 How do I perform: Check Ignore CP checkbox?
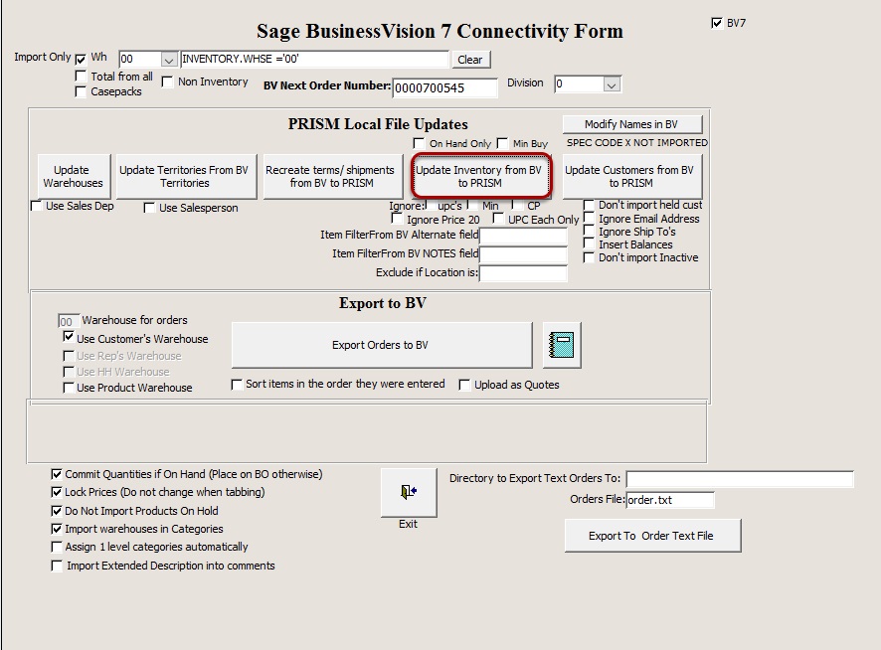pos(519,206)
